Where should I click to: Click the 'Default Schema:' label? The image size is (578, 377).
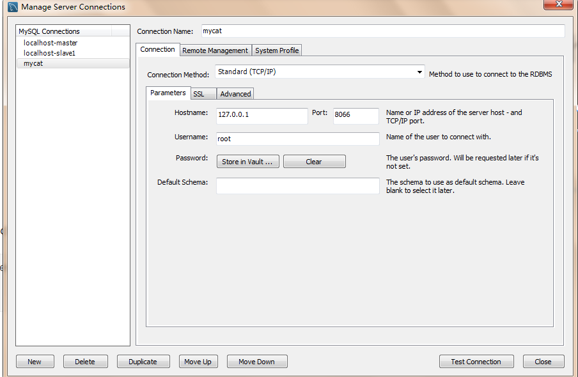click(x=182, y=182)
